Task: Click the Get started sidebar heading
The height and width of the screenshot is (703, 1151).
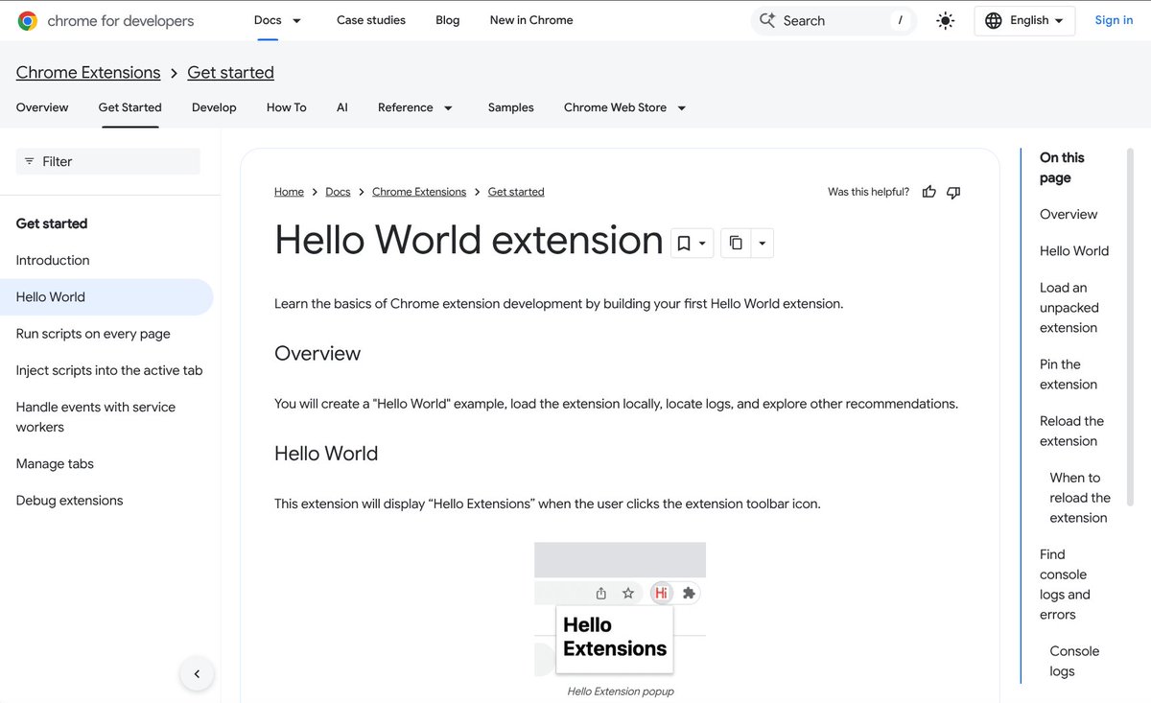Action: click(52, 223)
